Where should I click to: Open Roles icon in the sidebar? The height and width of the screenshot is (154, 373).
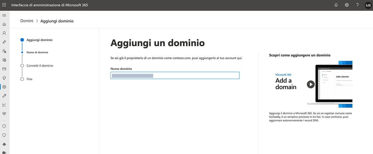tap(4, 51)
